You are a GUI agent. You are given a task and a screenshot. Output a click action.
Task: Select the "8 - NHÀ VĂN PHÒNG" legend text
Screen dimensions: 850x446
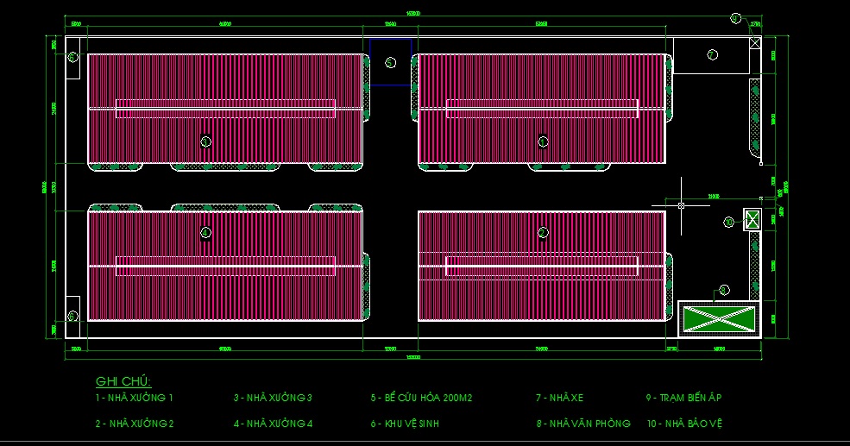pos(583,424)
